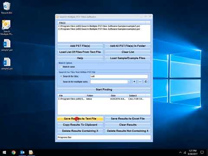Show hidden system tray icons
The image size is (208, 156).
click(x=180, y=153)
